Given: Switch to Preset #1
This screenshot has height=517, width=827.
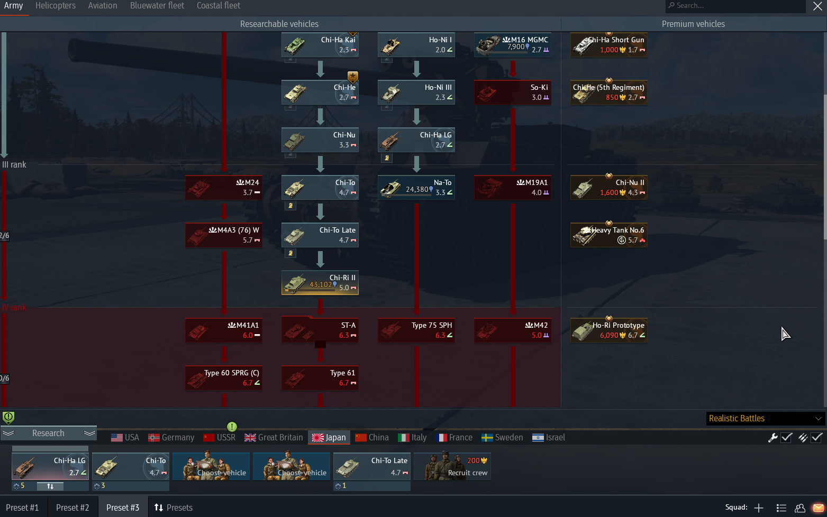Looking at the screenshot, I should point(22,507).
